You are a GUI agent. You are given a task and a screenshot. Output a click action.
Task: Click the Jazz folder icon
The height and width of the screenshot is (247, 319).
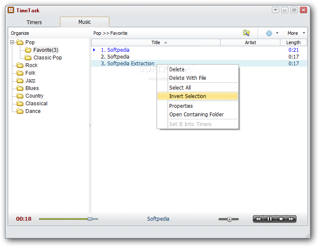pyautogui.click(x=20, y=81)
